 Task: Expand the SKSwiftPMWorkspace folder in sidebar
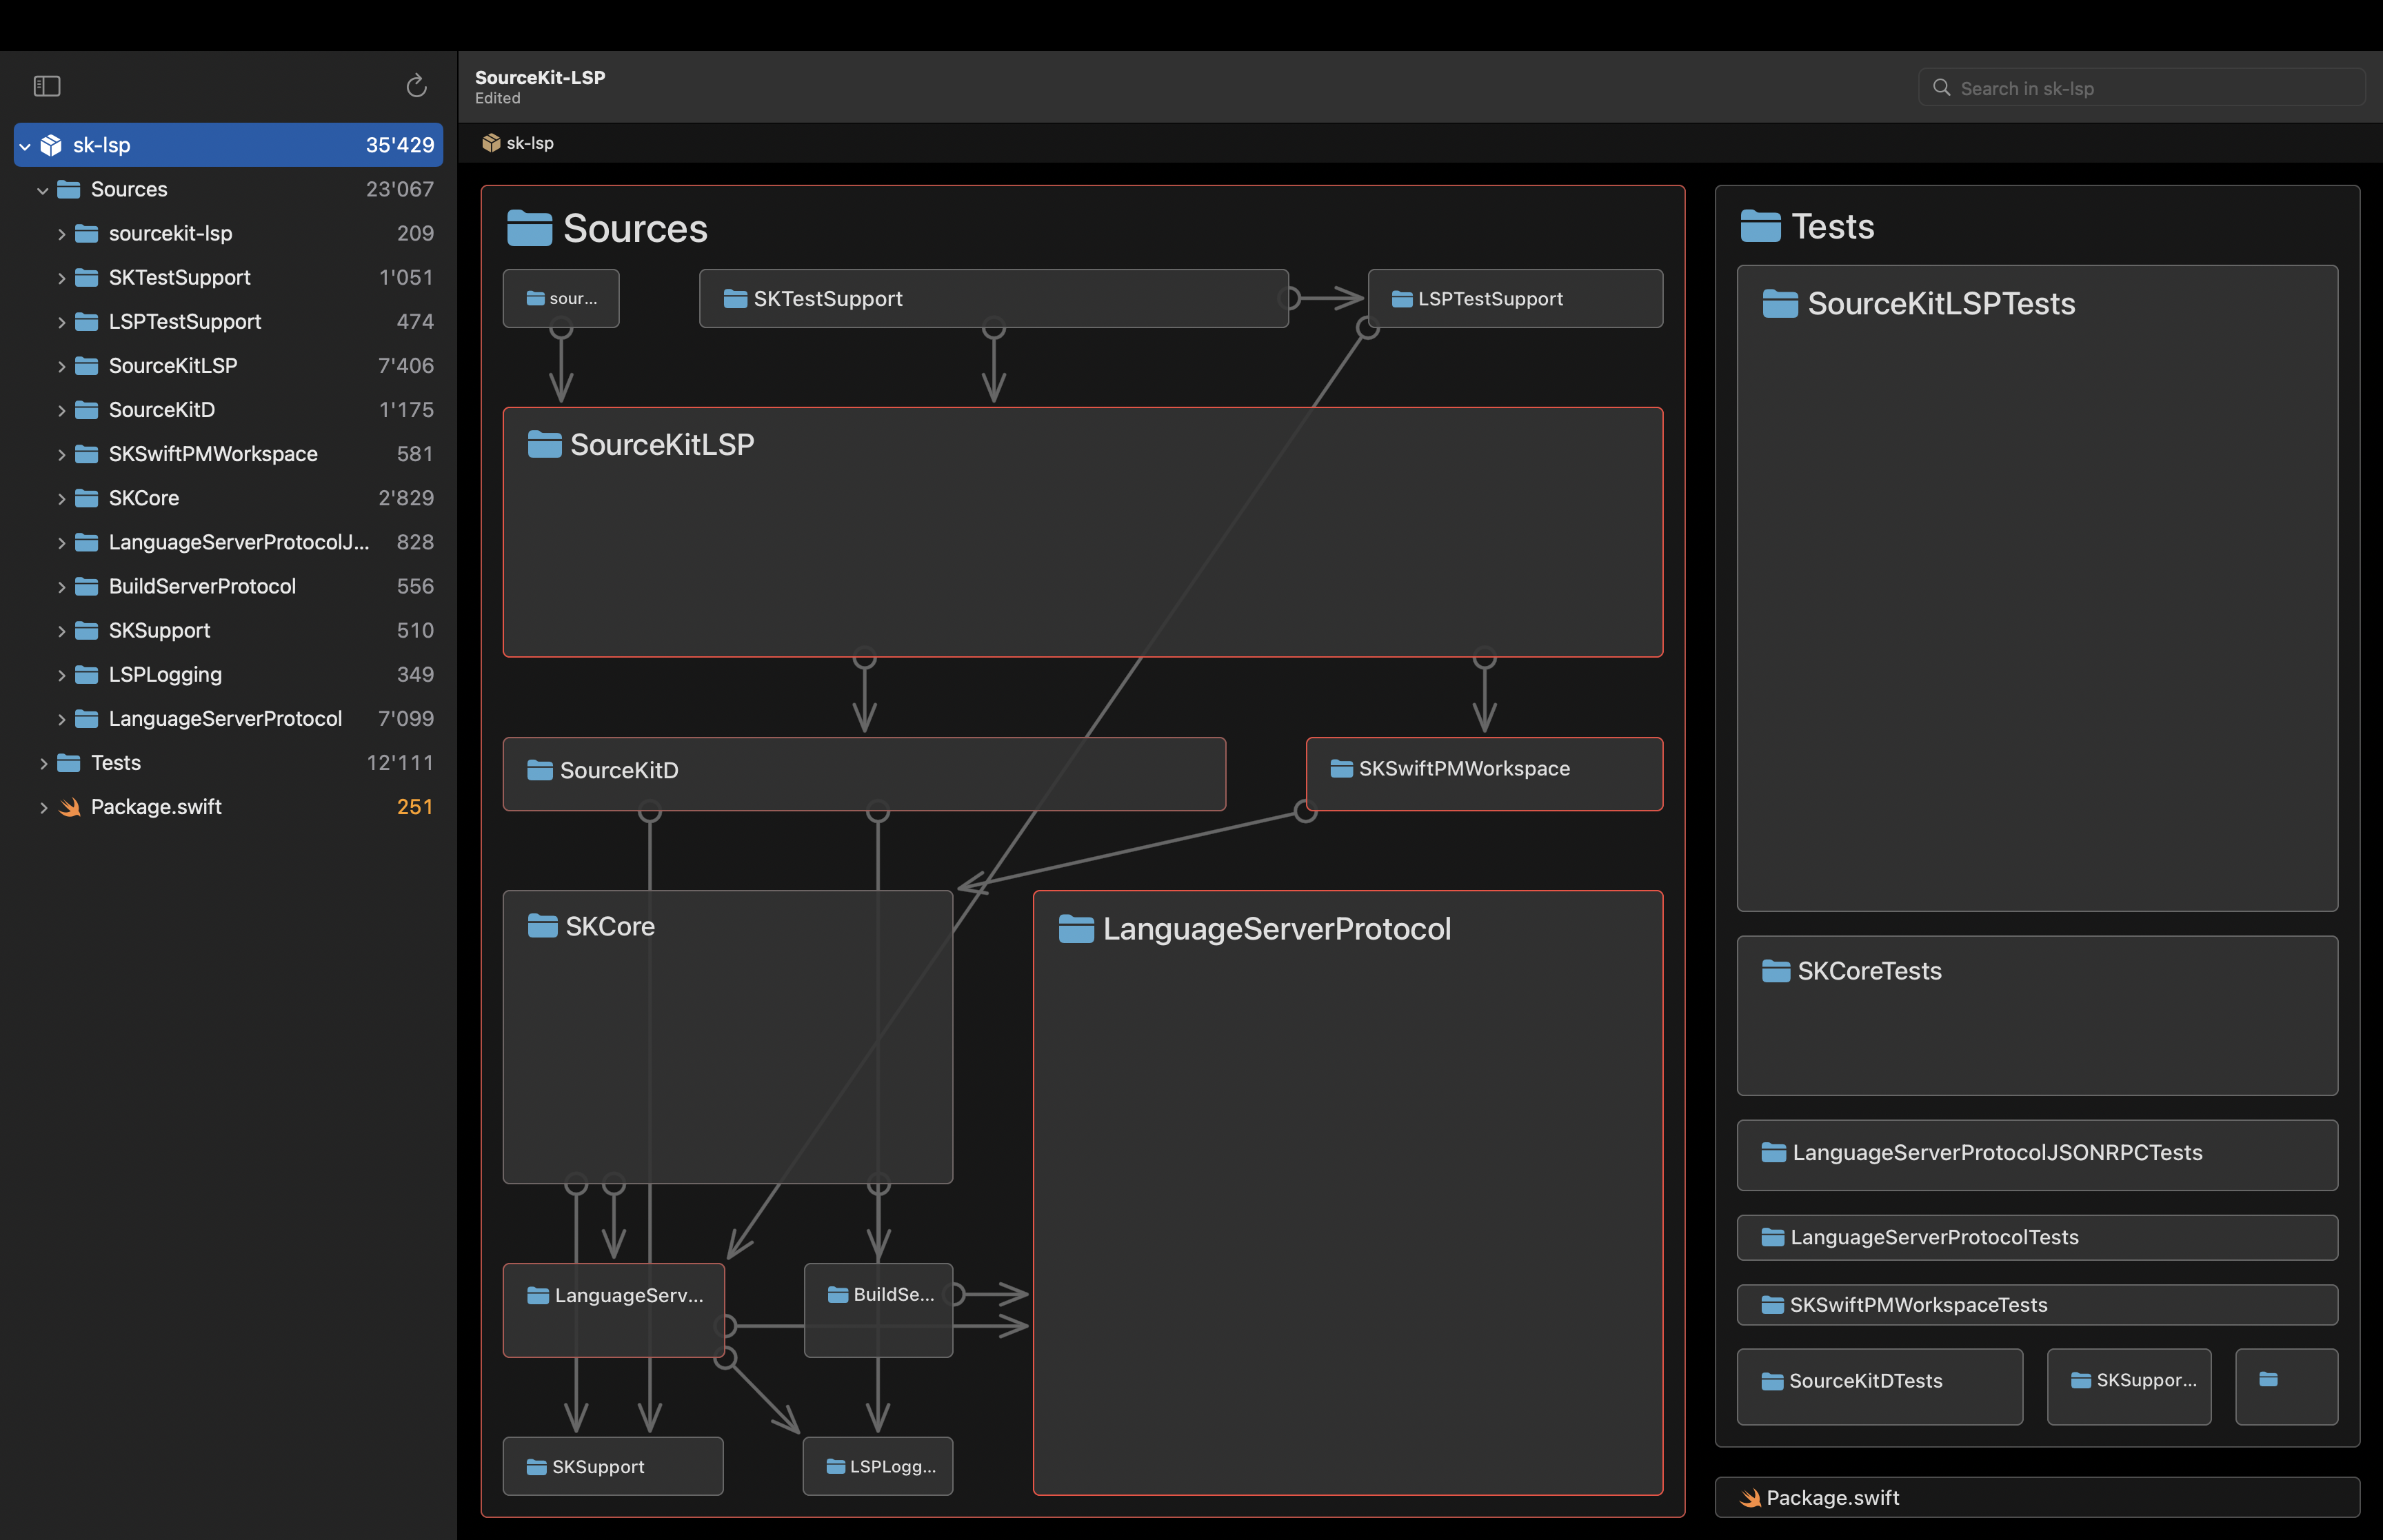point(61,454)
